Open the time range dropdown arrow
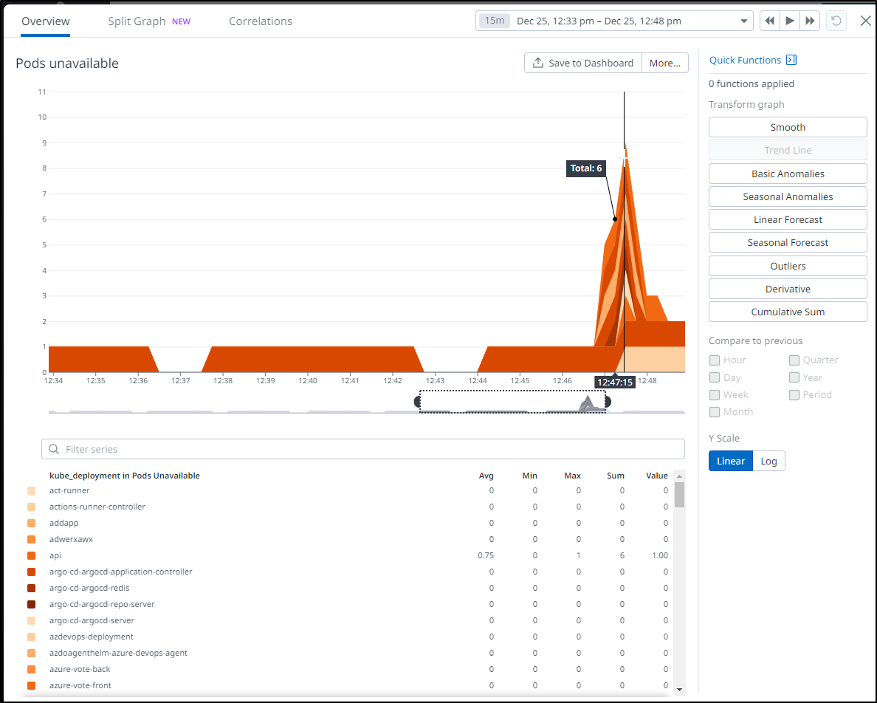Viewport: 877px width, 703px height. click(x=744, y=21)
